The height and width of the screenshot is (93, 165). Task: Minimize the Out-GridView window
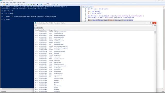146,23
